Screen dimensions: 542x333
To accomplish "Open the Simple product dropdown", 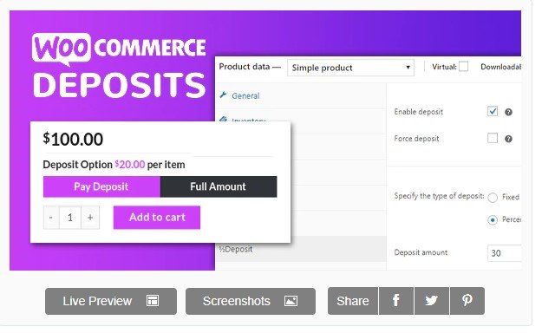I will 350,68.
